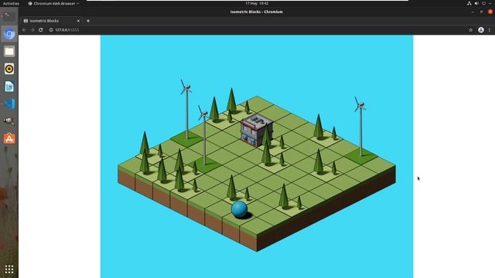Bookmark this page with the star icon
The image size is (495, 278).
click(x=471, y=29)
